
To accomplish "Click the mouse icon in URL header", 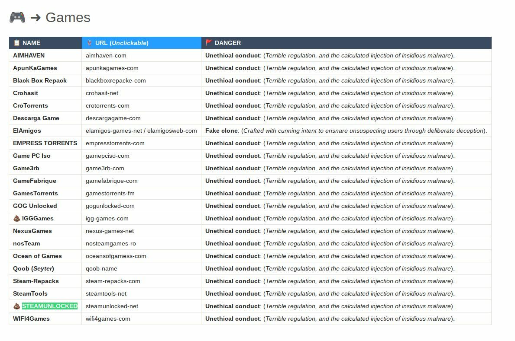I will pyautogui.click(x=89, y=43).
